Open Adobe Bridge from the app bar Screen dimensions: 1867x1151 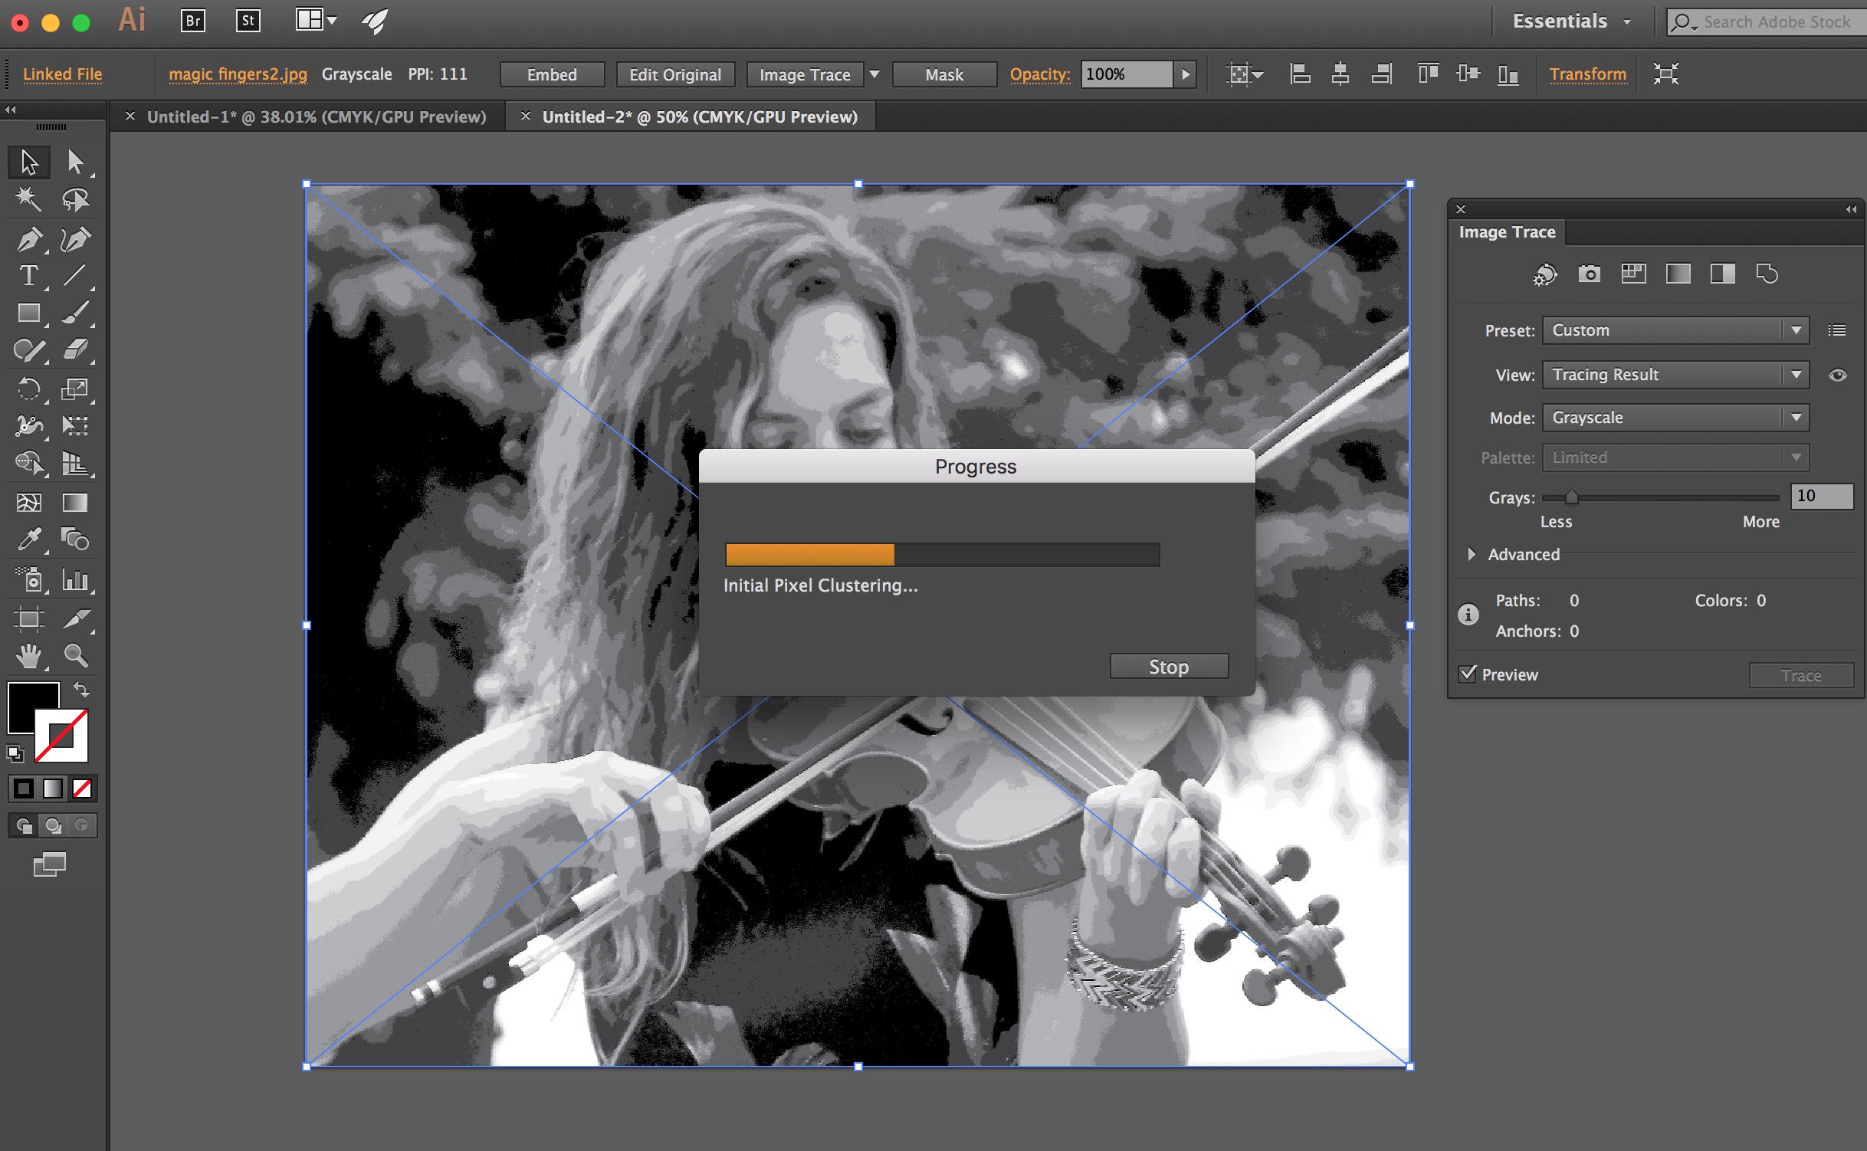pos(193,21)
